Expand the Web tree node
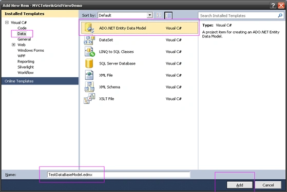The image size is (287, 192). tap(13, 45)
